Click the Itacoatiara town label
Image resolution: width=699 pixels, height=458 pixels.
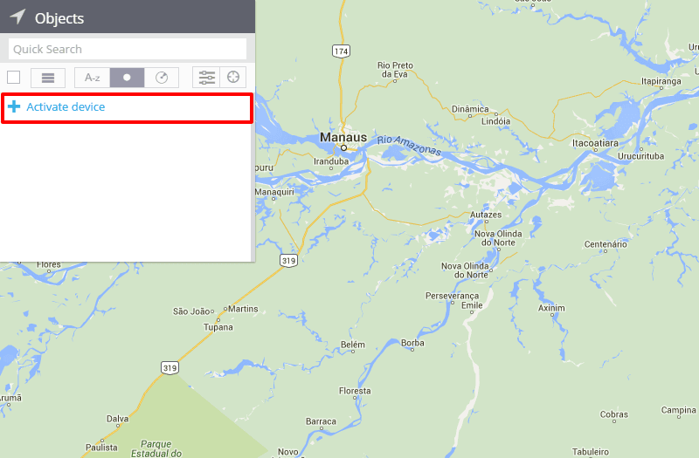click(x=595, y=143)
